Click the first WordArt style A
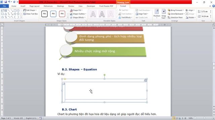Image resolution: width=215 pixels, height=120 pixels. click(x=93, y=14)
